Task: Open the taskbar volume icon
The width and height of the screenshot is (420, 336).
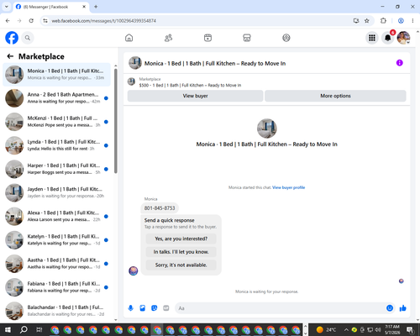Action: [x=378, y=329]
